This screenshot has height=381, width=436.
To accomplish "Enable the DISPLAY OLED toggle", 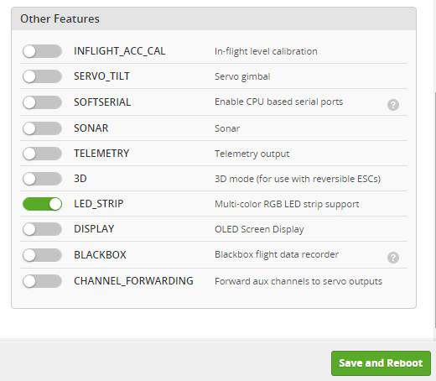I will pos(42,229).
